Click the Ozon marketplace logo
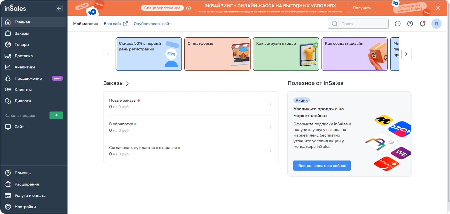The height and width of the screenshot is (214, 450). click(x=400, y=129)
